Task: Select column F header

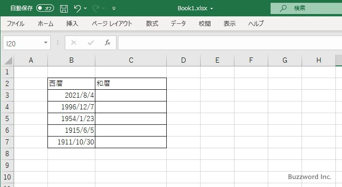Action: point(251,60)
